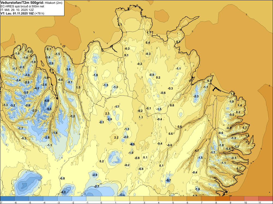Select the 2.3 temperature label
This screenshot has width=273, height=204.
click(107, 113)
